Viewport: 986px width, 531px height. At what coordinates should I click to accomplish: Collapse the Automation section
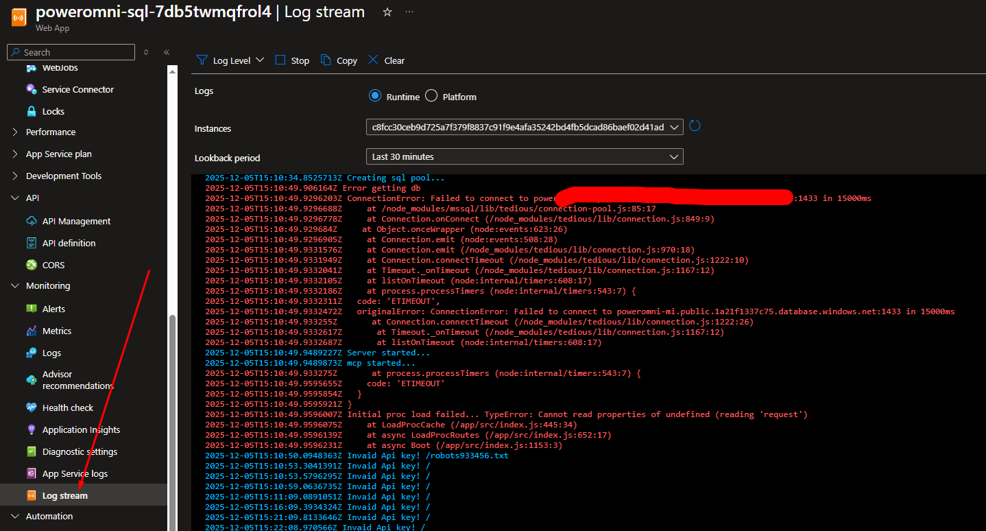point(15,516)
